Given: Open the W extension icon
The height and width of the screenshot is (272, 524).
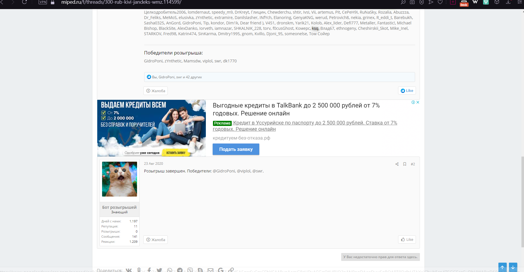Looking at the screenshot, I should (475, 2).
